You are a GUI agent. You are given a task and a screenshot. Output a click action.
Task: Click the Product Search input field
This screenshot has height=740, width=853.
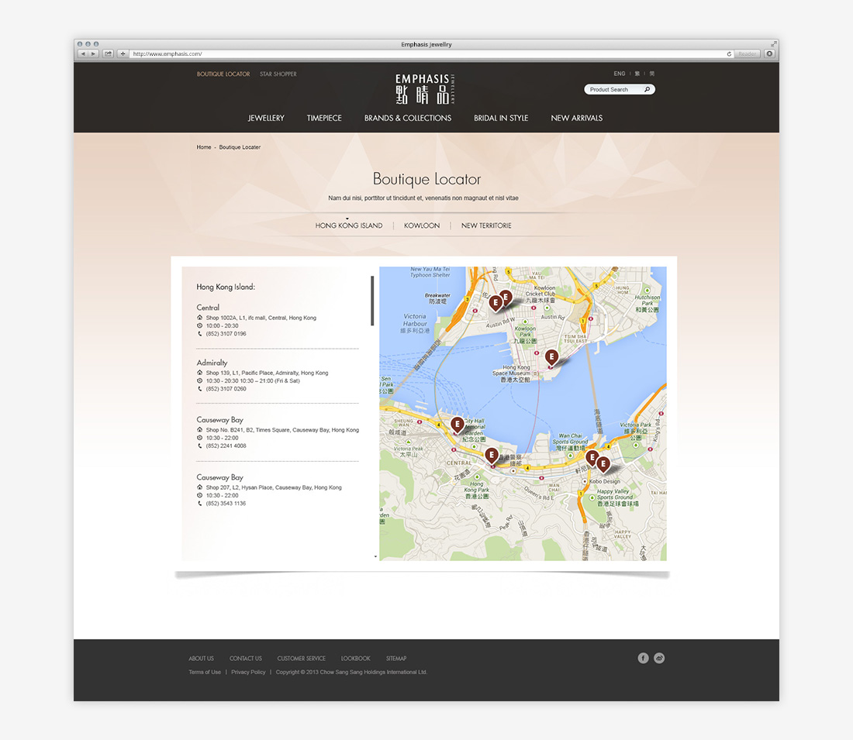coord(613,90)
